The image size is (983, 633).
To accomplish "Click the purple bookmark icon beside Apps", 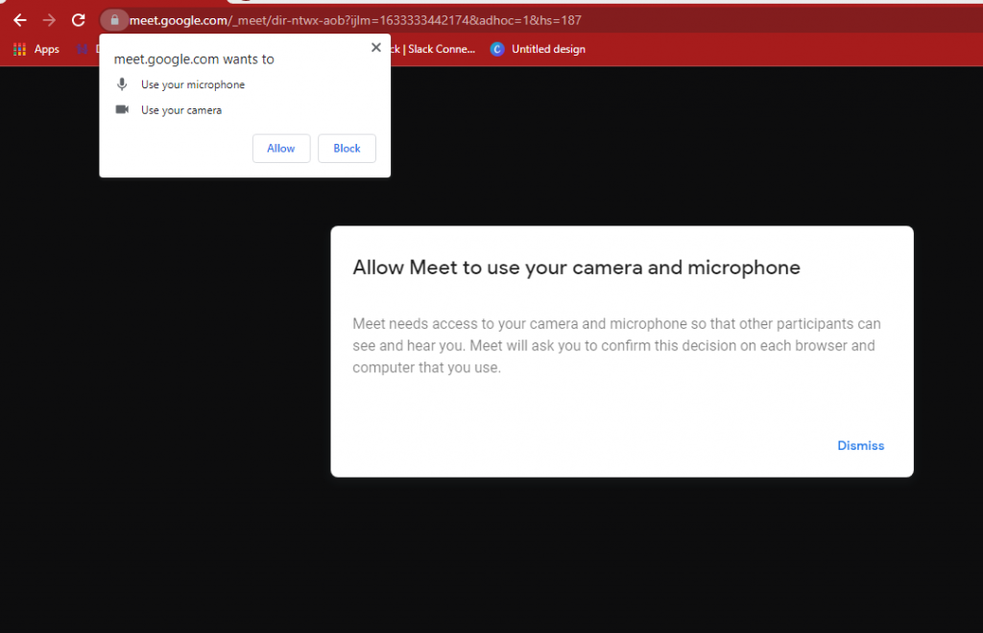I will pyautogui.click(x=83, y=49).
